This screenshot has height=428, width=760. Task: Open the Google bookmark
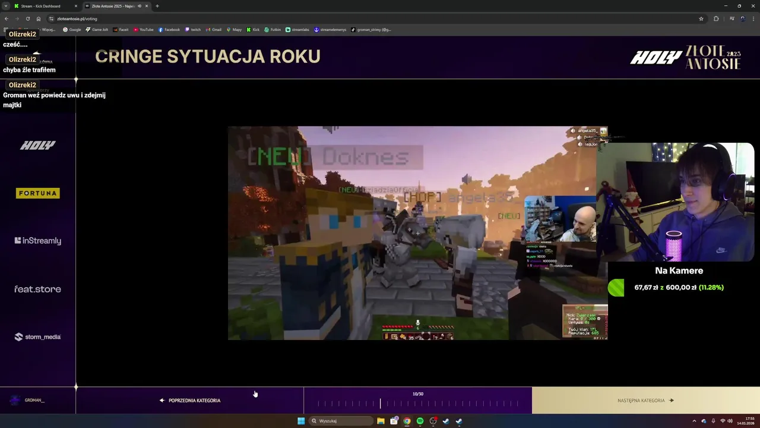72,29
